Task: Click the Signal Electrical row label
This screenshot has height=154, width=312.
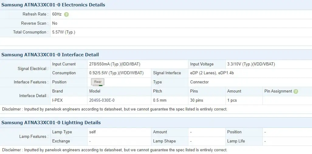Action: pos(33,68)
